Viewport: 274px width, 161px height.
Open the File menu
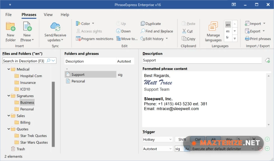click(8, 15)
